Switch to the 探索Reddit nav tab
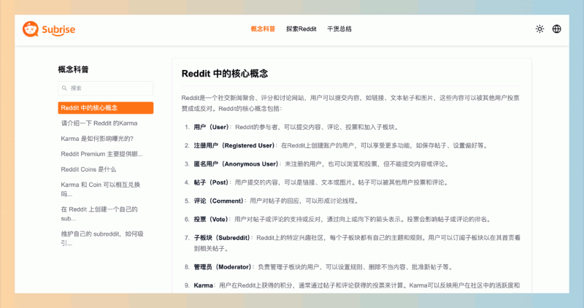This screenshot has height=308, width=584. [301, 28]
